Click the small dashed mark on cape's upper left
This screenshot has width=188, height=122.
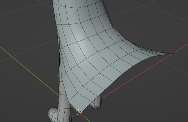point(57,16)
